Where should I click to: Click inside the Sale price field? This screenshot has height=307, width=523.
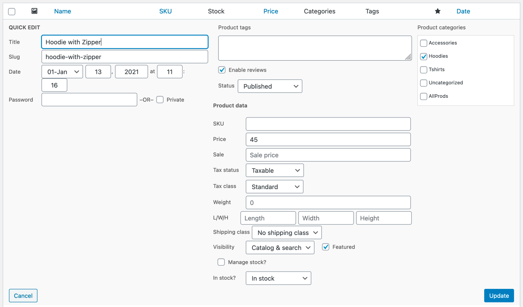[x=328, y=155]
